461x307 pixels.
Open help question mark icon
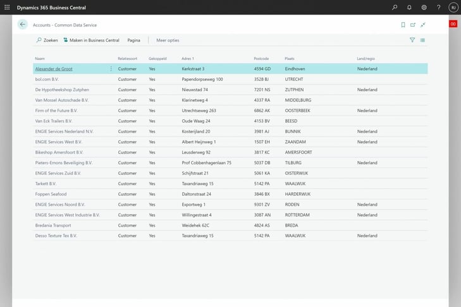(x=438, y=8)
